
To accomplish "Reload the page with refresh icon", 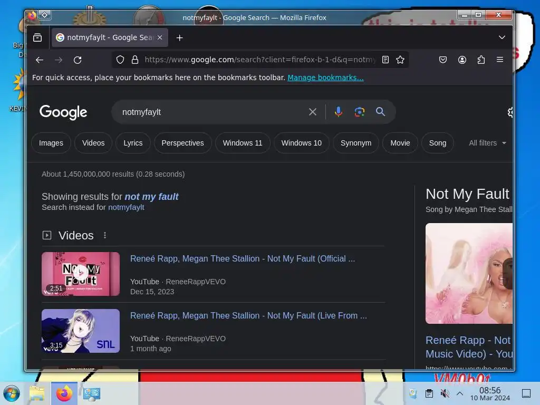I will click(78, 60).
